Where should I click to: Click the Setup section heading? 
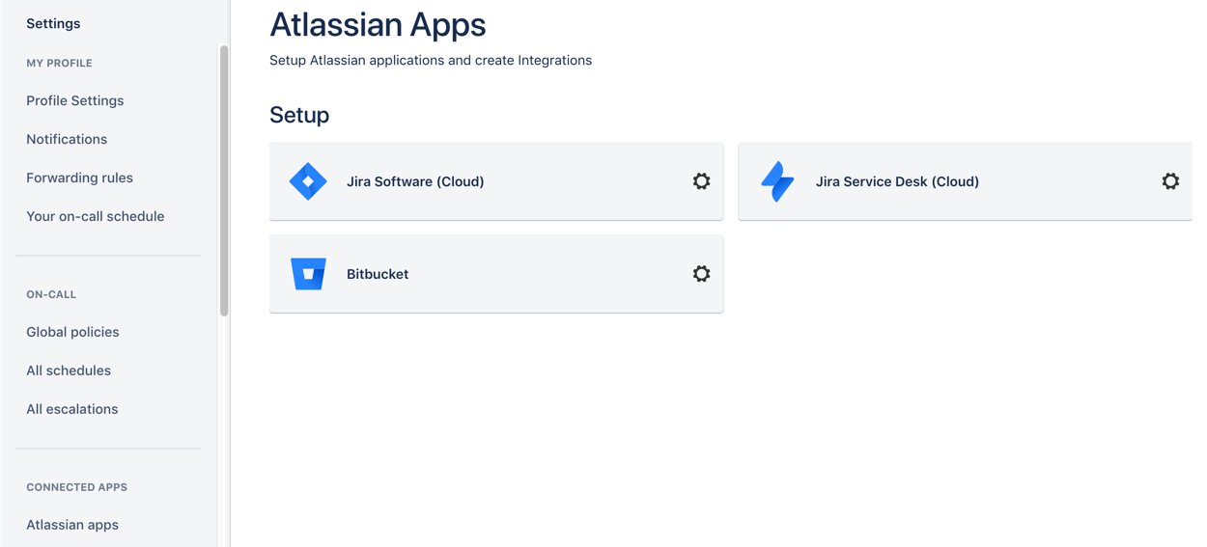[x=299, y=115]
